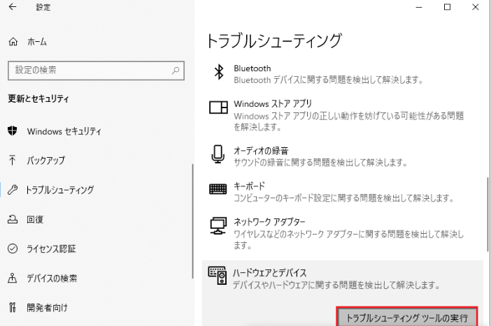Select ハードウェアとデバイス troubleshooter title

(269, 273)
